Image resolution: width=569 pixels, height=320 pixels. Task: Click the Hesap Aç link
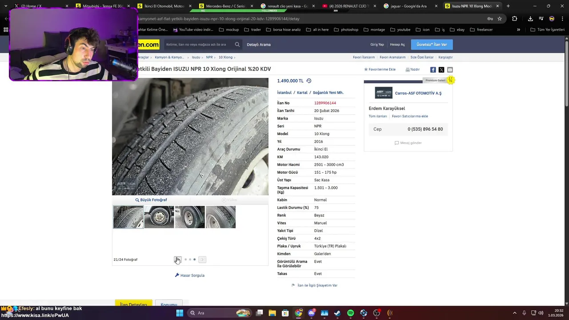click(397, 44)
